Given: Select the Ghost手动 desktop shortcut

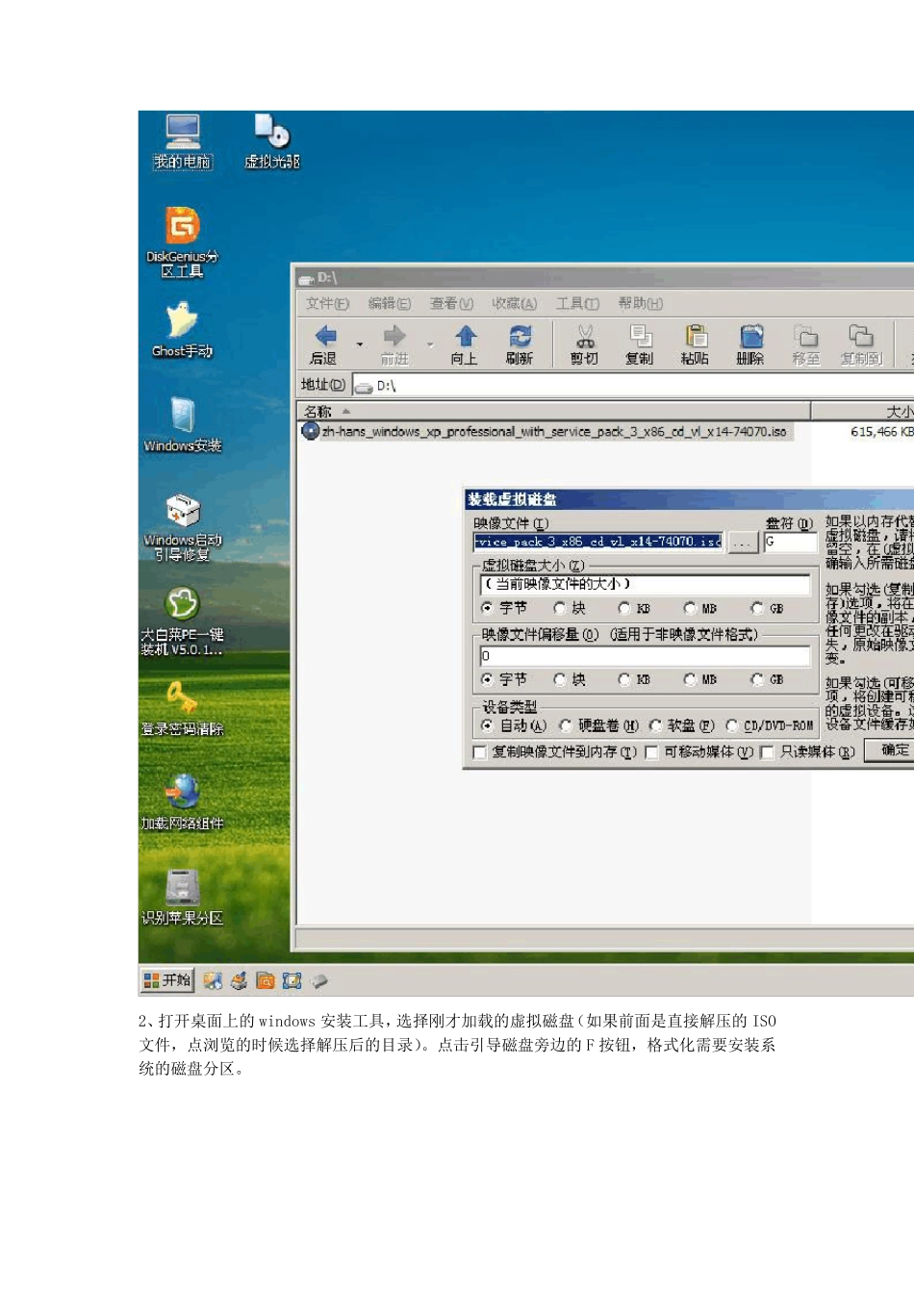Looking at the screenshot, I should pos(182,329).
